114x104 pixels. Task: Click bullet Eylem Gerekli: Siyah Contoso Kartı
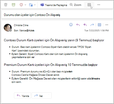pos(50,56)
